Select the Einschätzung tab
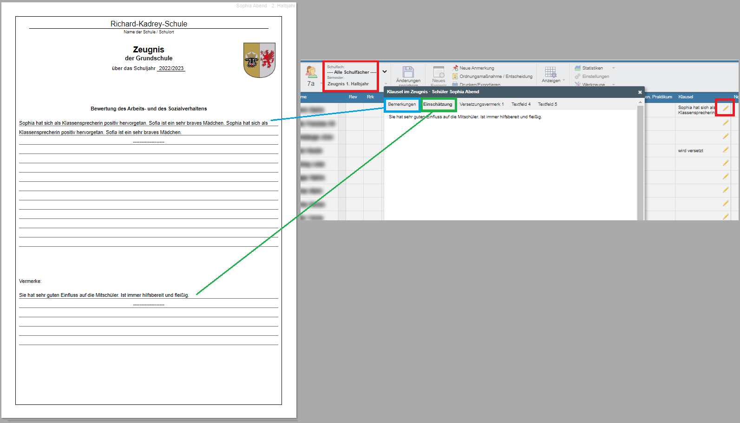 click(438, 104)
